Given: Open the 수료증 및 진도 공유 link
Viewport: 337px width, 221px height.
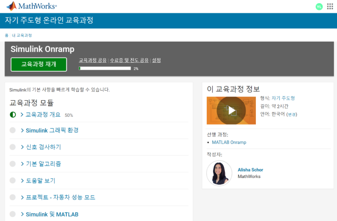Looking at the screenshot, I should (129, 60).
